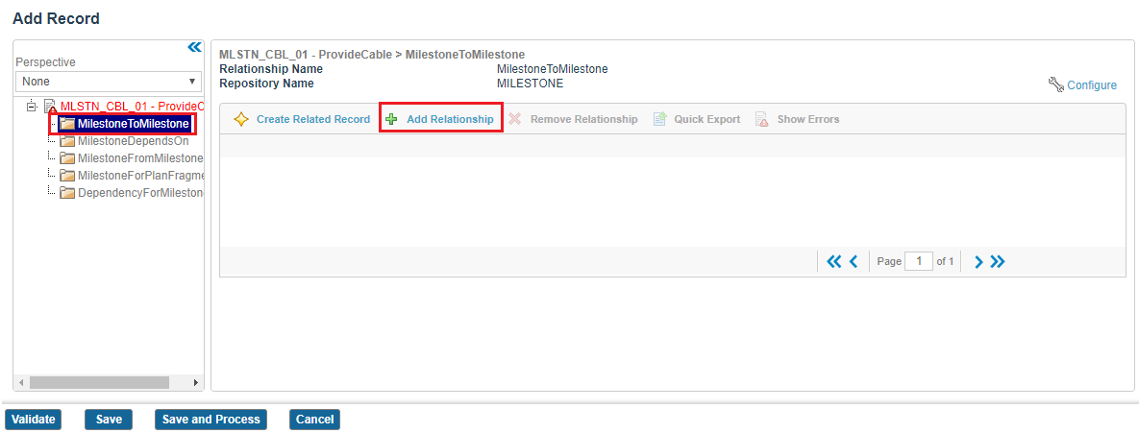The width and height of the screenshot is (1139, 433).
Task: Click the MilestoneFromMilestone folder icon
Action: [x=67, y=158]
